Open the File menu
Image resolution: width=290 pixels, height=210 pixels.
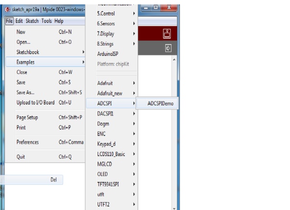click(9, 21)
